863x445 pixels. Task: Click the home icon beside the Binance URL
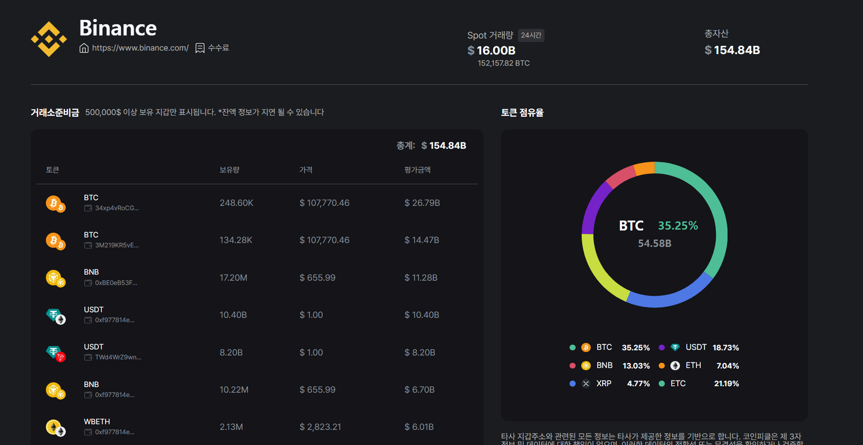[x=84, y=48]
